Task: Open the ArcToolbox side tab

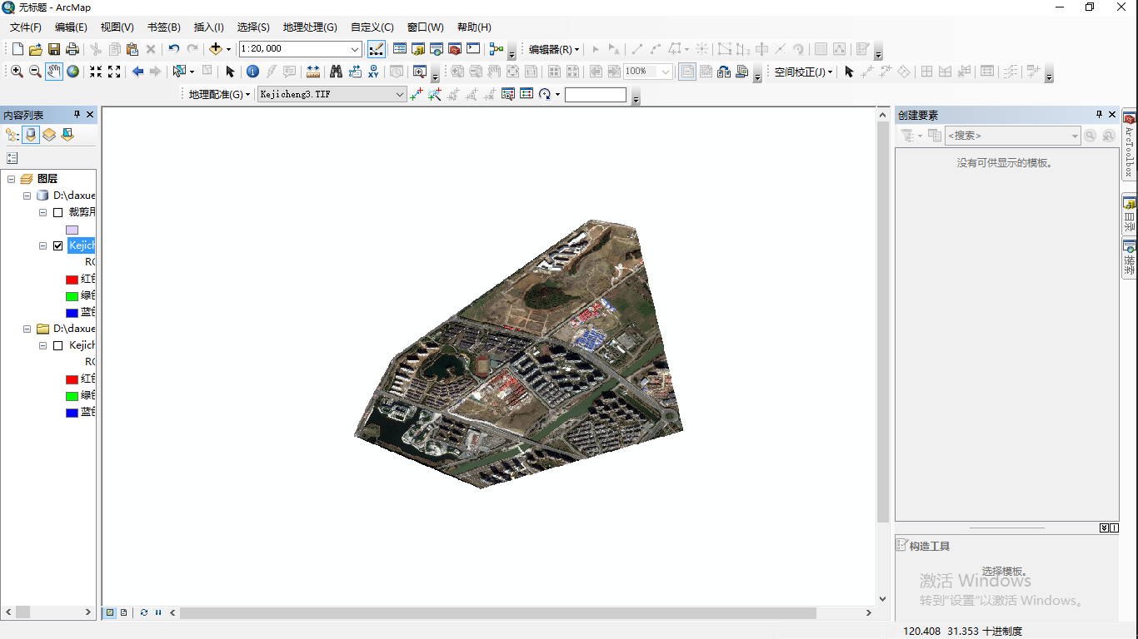Action: 1130,146
